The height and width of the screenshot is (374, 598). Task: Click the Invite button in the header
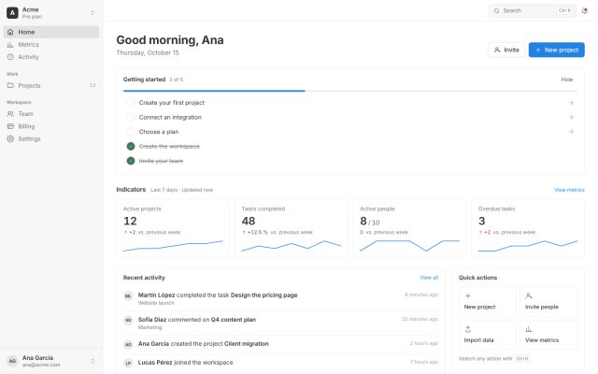[506, 50]
